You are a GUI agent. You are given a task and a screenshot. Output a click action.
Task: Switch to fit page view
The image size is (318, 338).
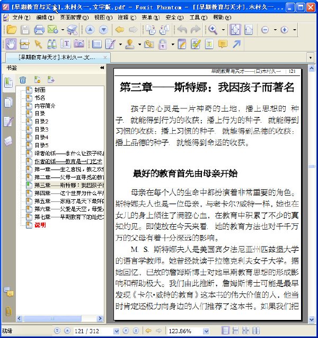[x=235, y=30]
